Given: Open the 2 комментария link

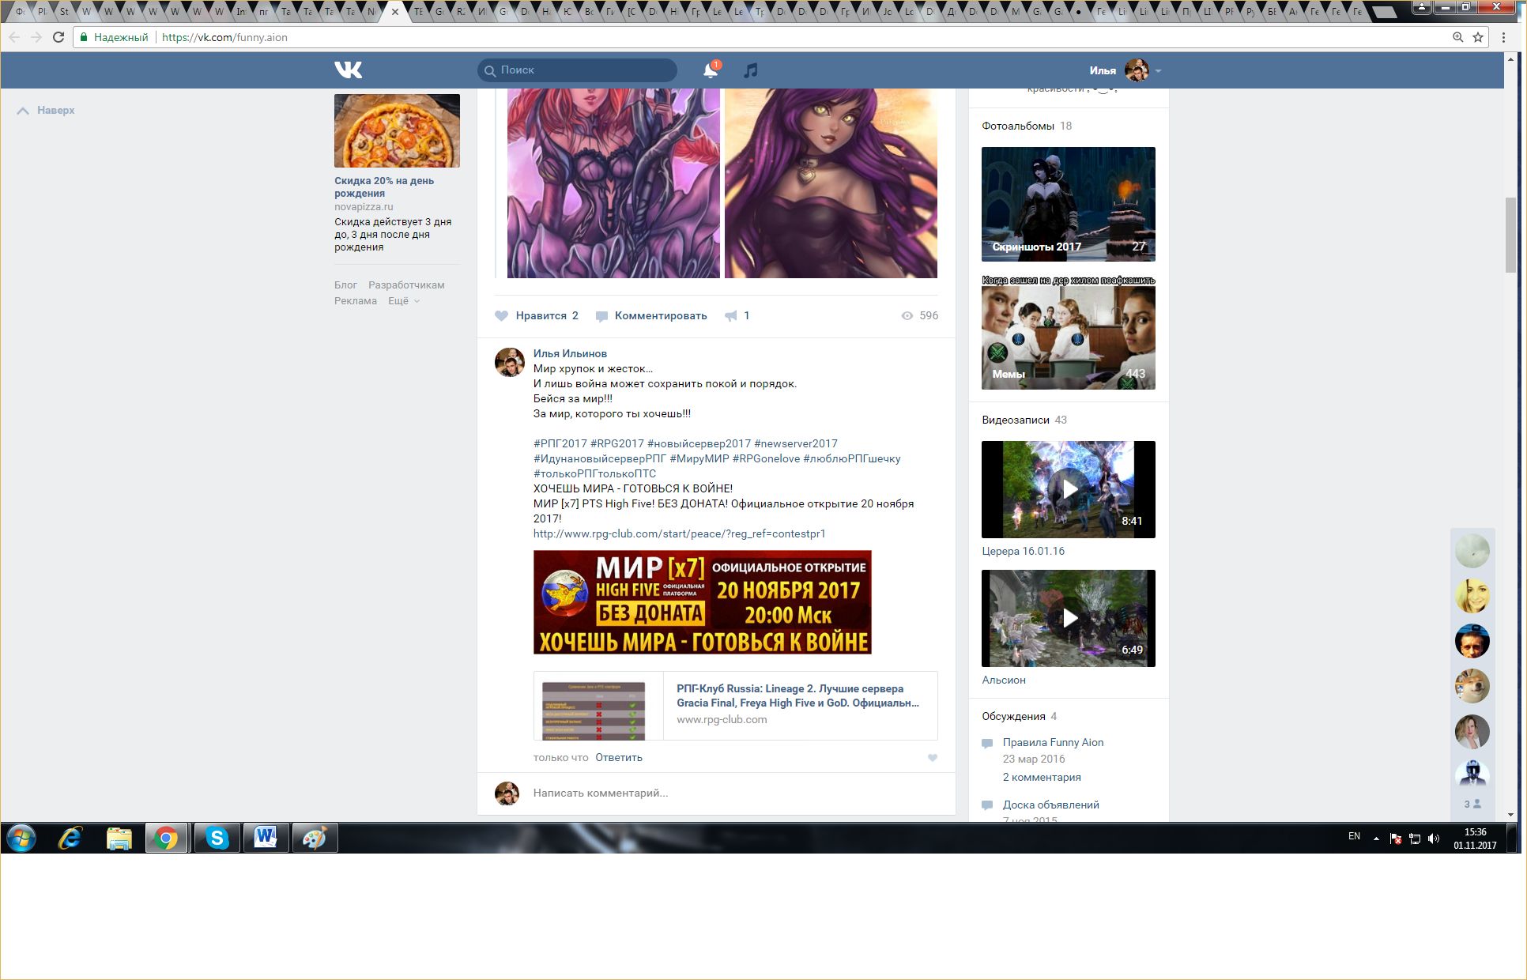Looking at the screenshot, I should coord(1042,777).
